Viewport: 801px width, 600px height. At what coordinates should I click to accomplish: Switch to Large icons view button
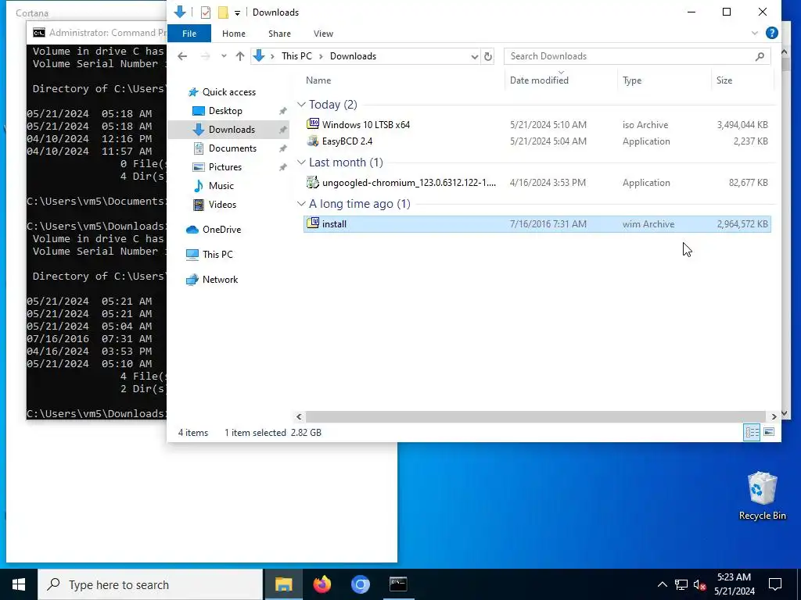click(x=769, y=433)
